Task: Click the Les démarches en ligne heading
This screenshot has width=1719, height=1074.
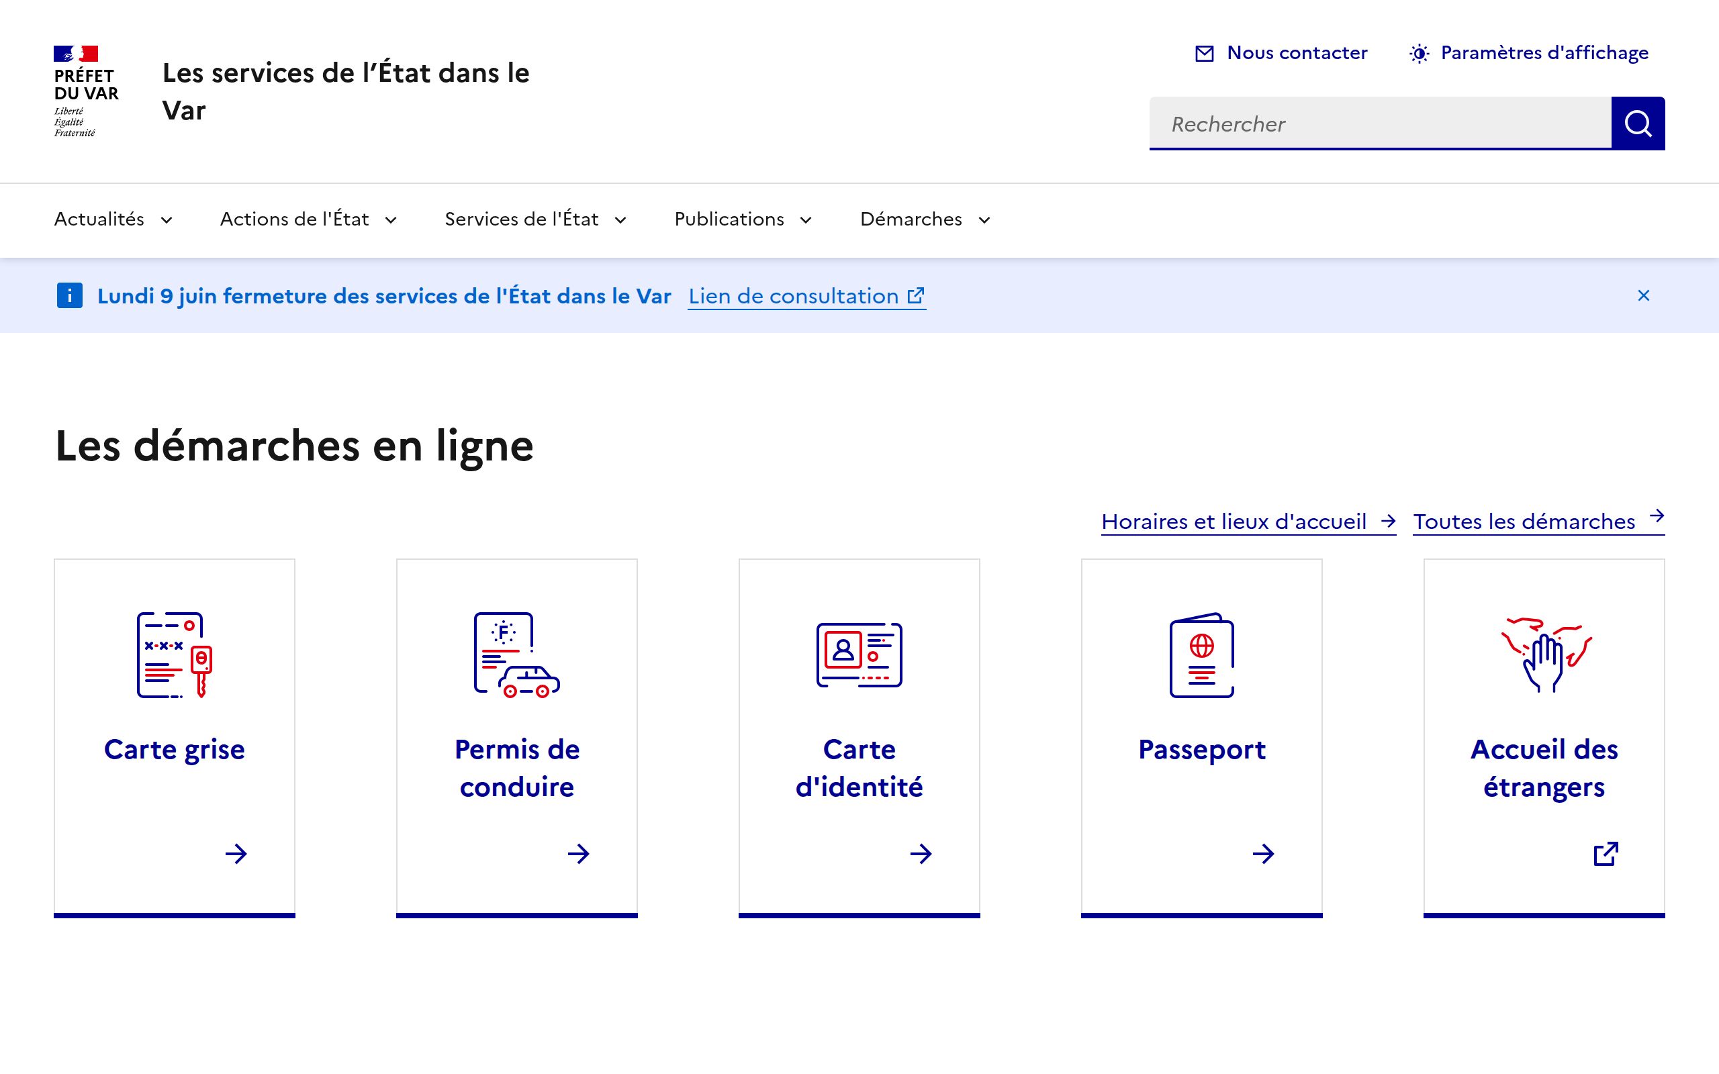Action: tap(294, 446)
